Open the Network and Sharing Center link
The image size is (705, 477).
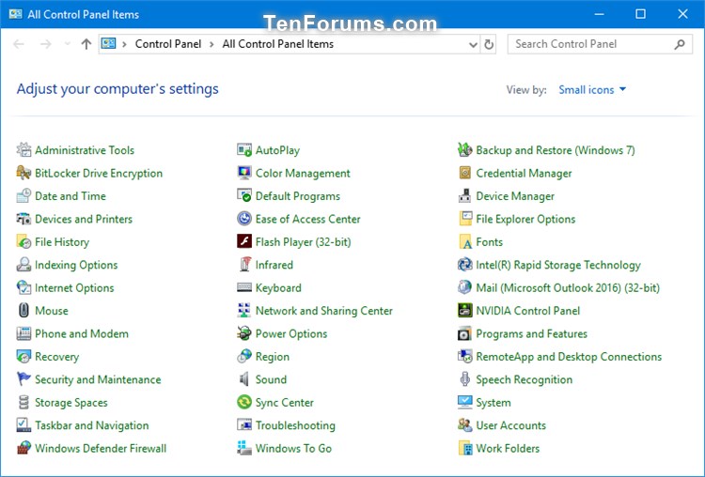pyautogui.click(x=323, y=311)
